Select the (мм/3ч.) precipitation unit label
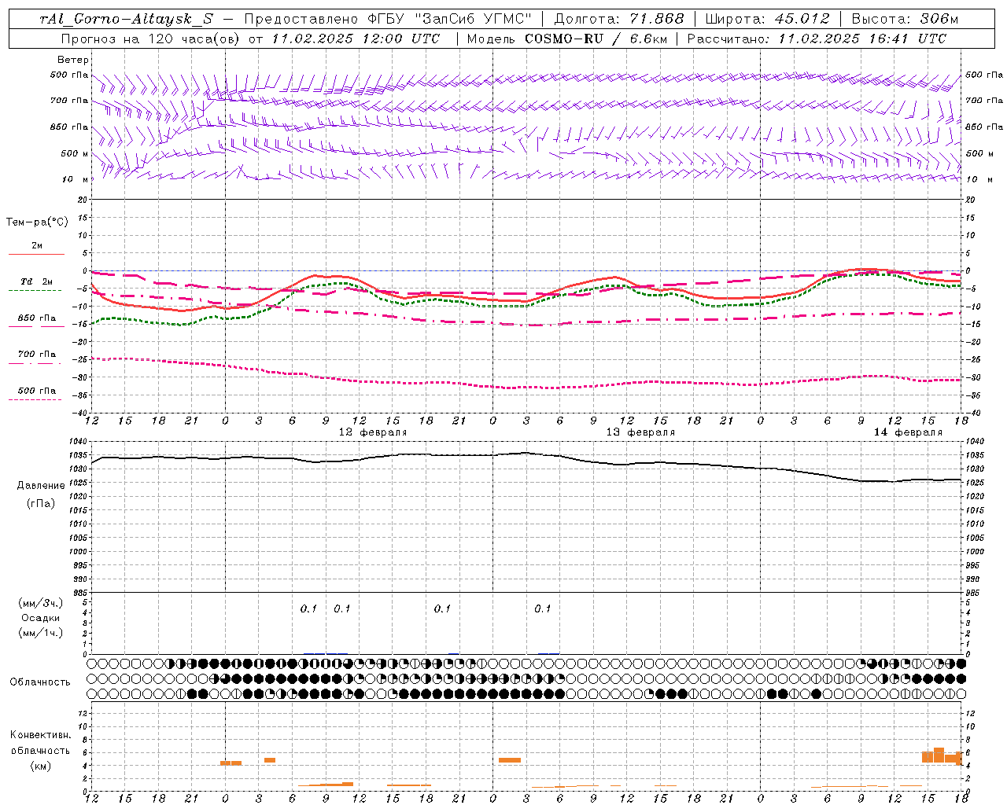This screenshot has height=805, width=1007. [x=41, y=603]
